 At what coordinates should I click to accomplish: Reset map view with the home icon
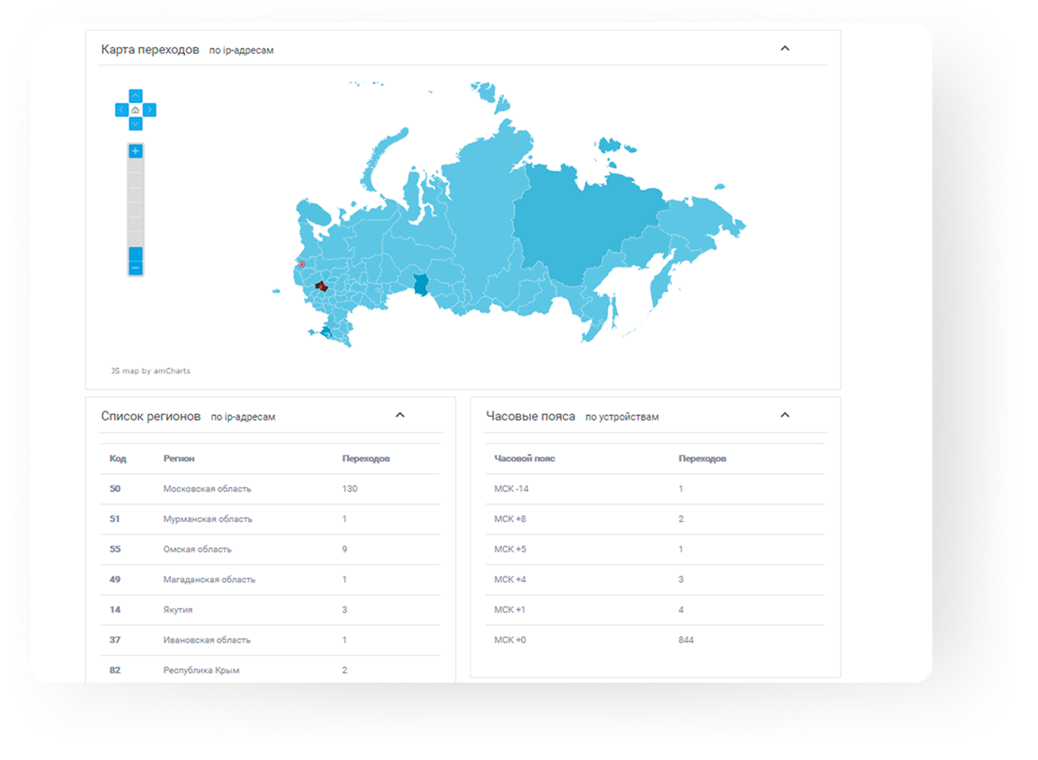click(x=135, y=110)
